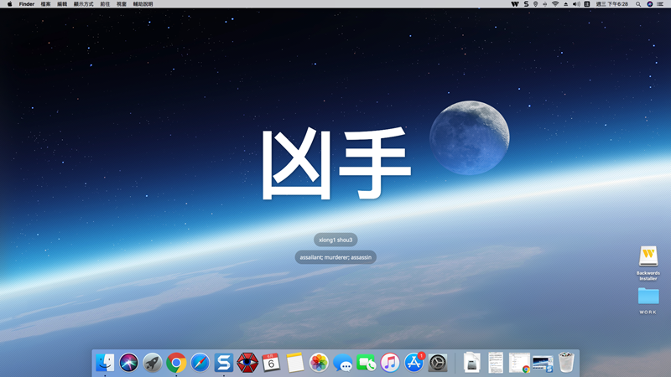Image resolution: width=671 pixels, height=377 pixels.
Task: Launch Safari from the dock
Action: [x=200, y=362]
